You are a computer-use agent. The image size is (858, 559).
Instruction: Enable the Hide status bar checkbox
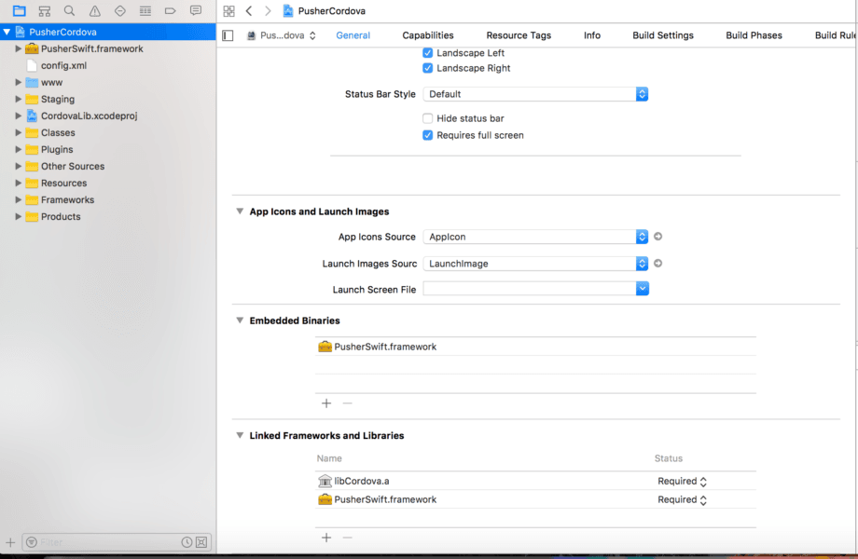[x=428, y=118]
